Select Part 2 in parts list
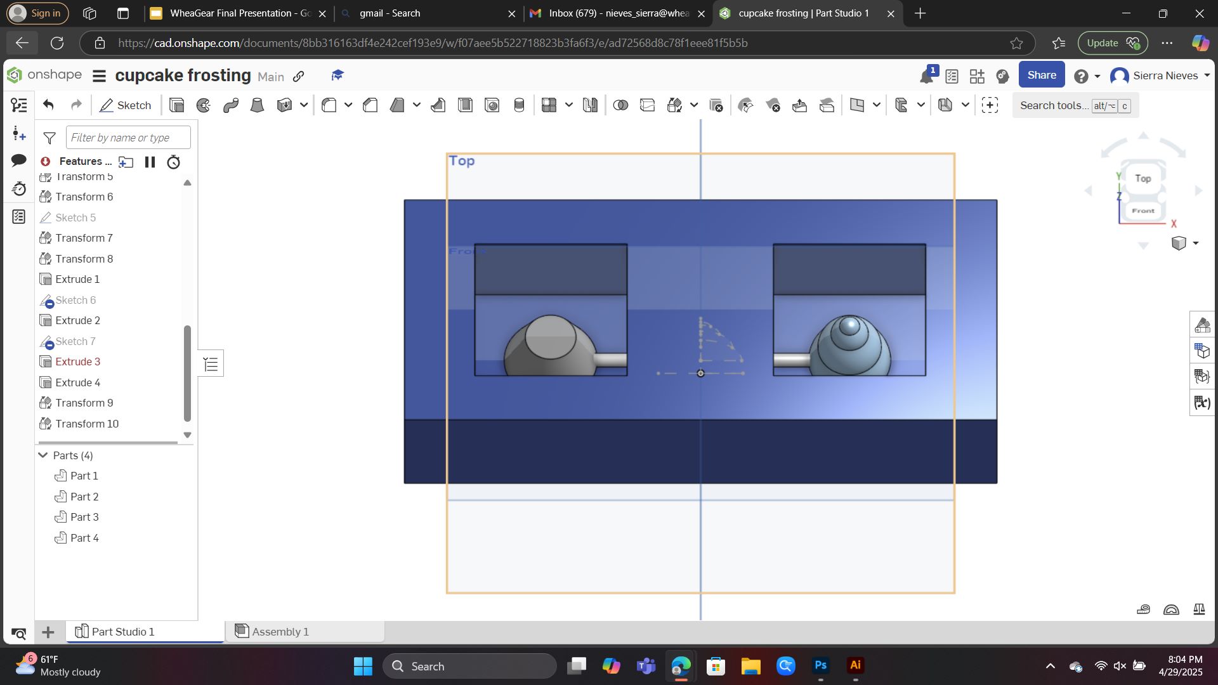This screenshot has width=1218, height=685. (84, 497)
